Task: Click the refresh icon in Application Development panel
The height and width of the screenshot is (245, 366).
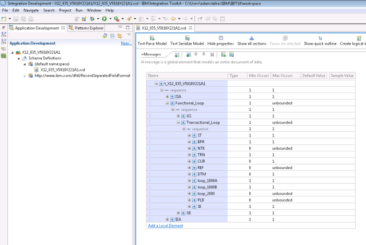Action: 105,35
